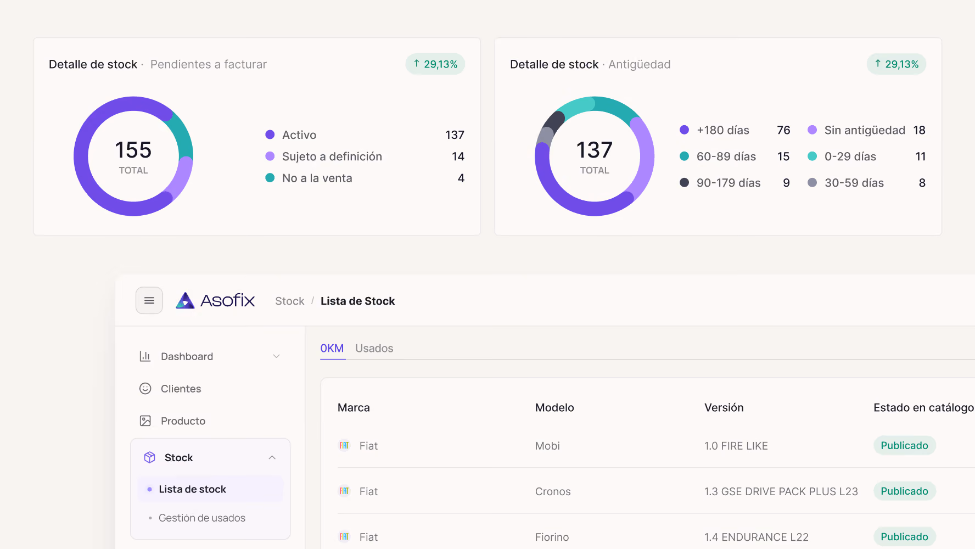Viewport: 975px width, 549px height.
Task: Click the Stock cube icon
Action: [149, 457]
